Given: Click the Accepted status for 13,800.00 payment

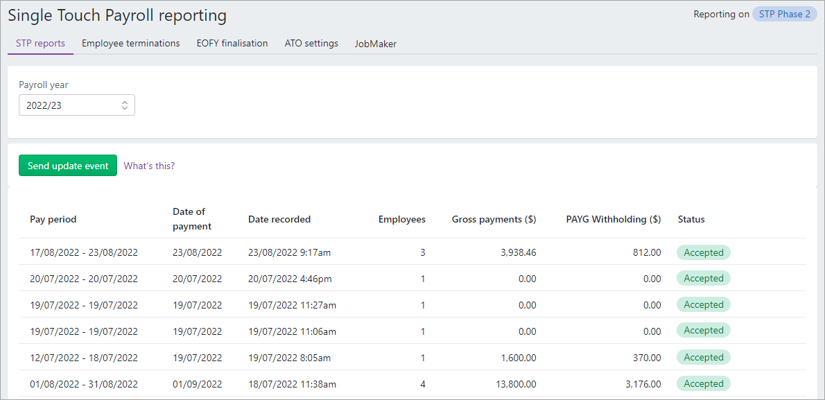Looking at the screenshot, I should [x=703, y=384].
